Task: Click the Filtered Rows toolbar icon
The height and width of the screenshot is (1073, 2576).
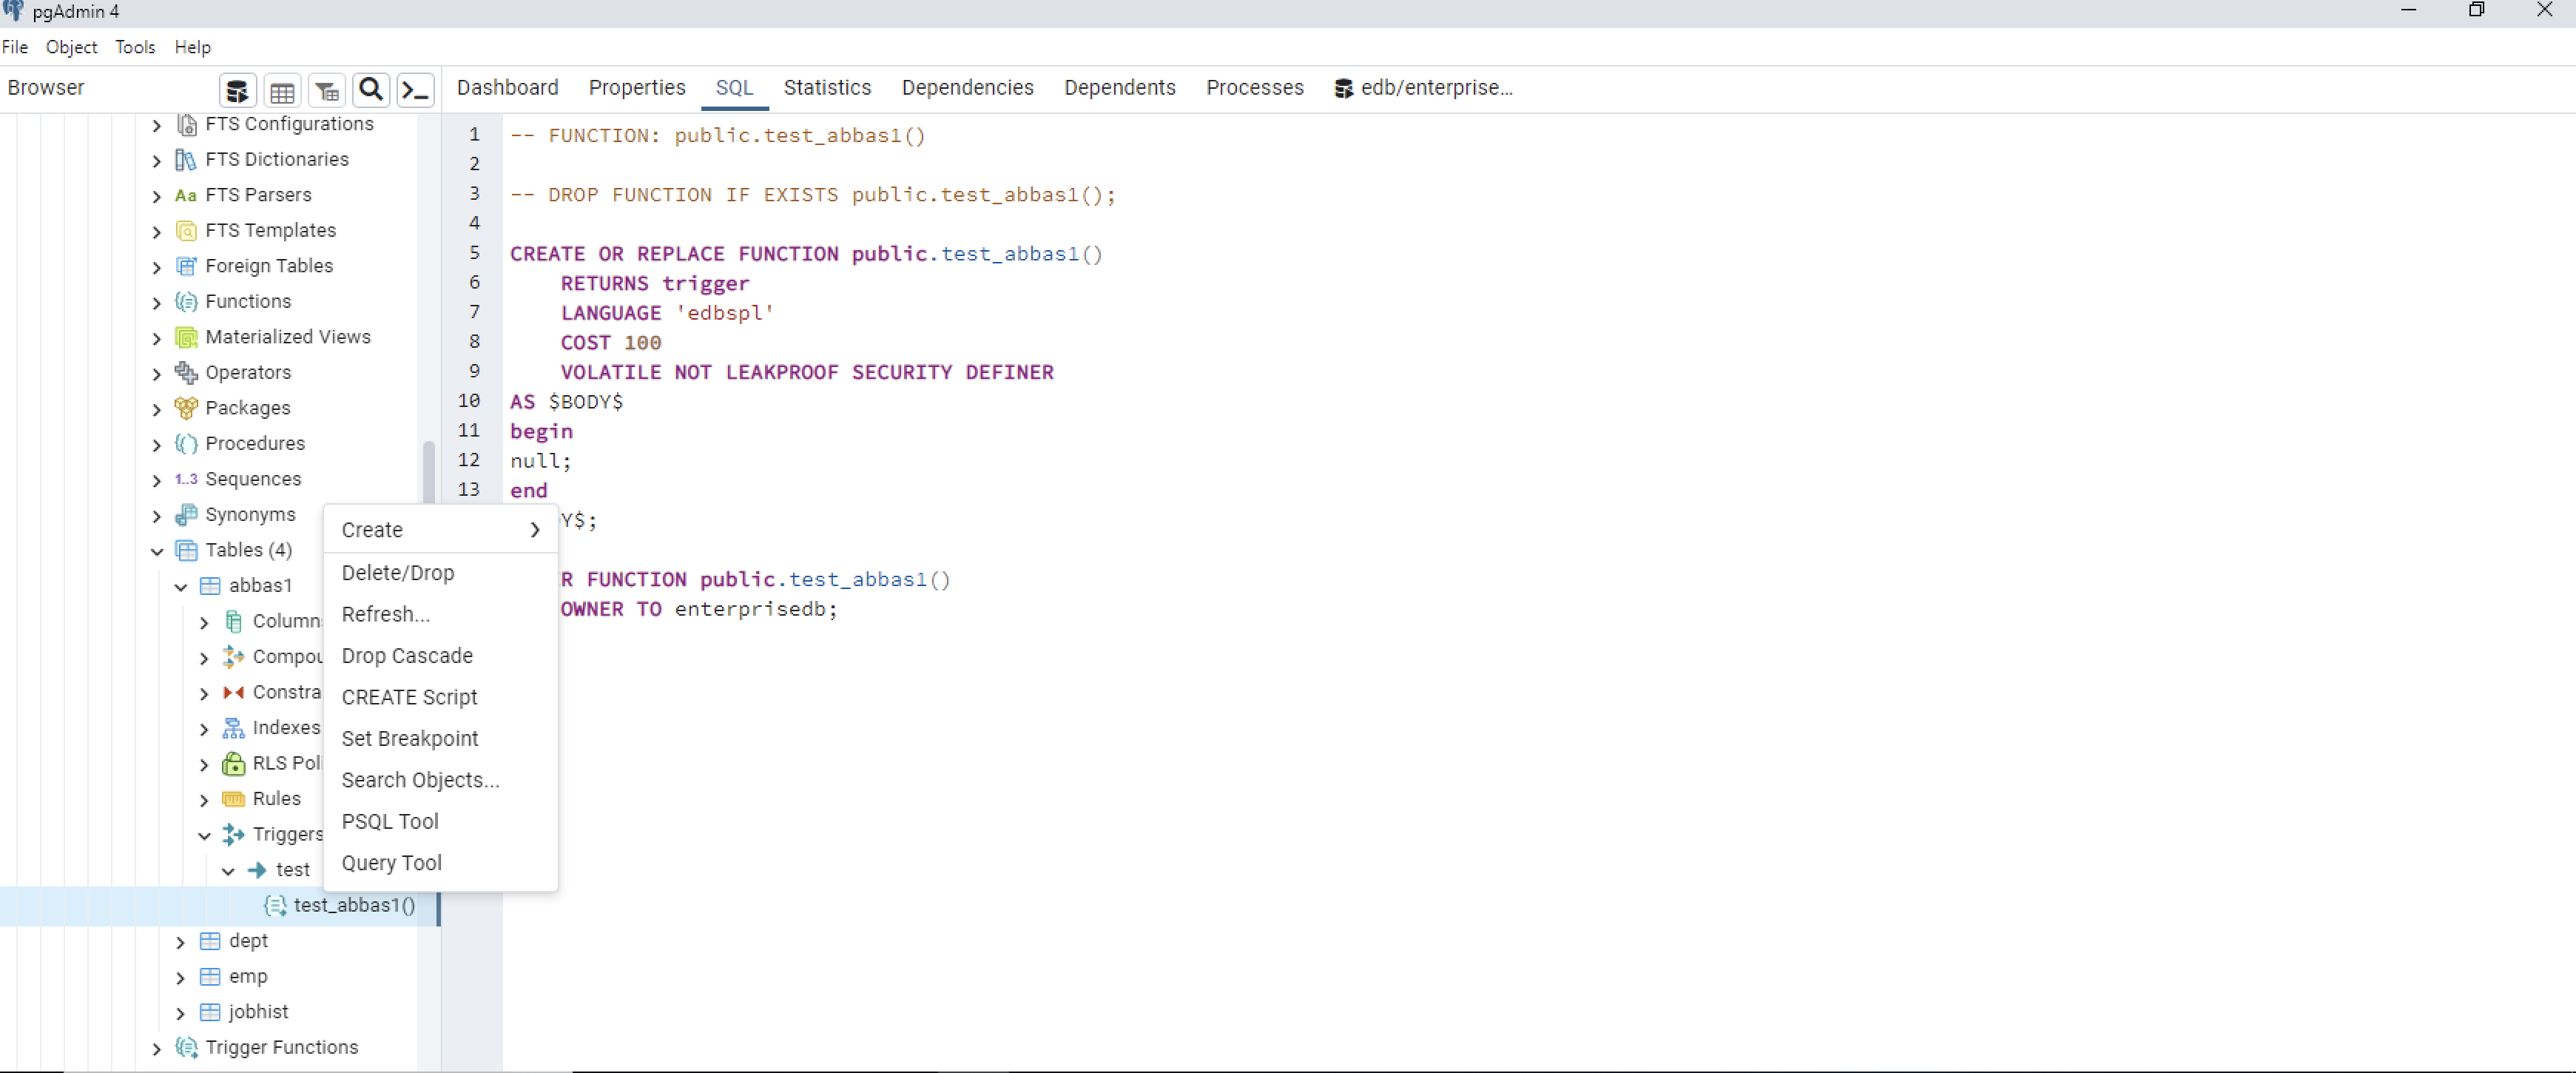Action: [326, 89]
